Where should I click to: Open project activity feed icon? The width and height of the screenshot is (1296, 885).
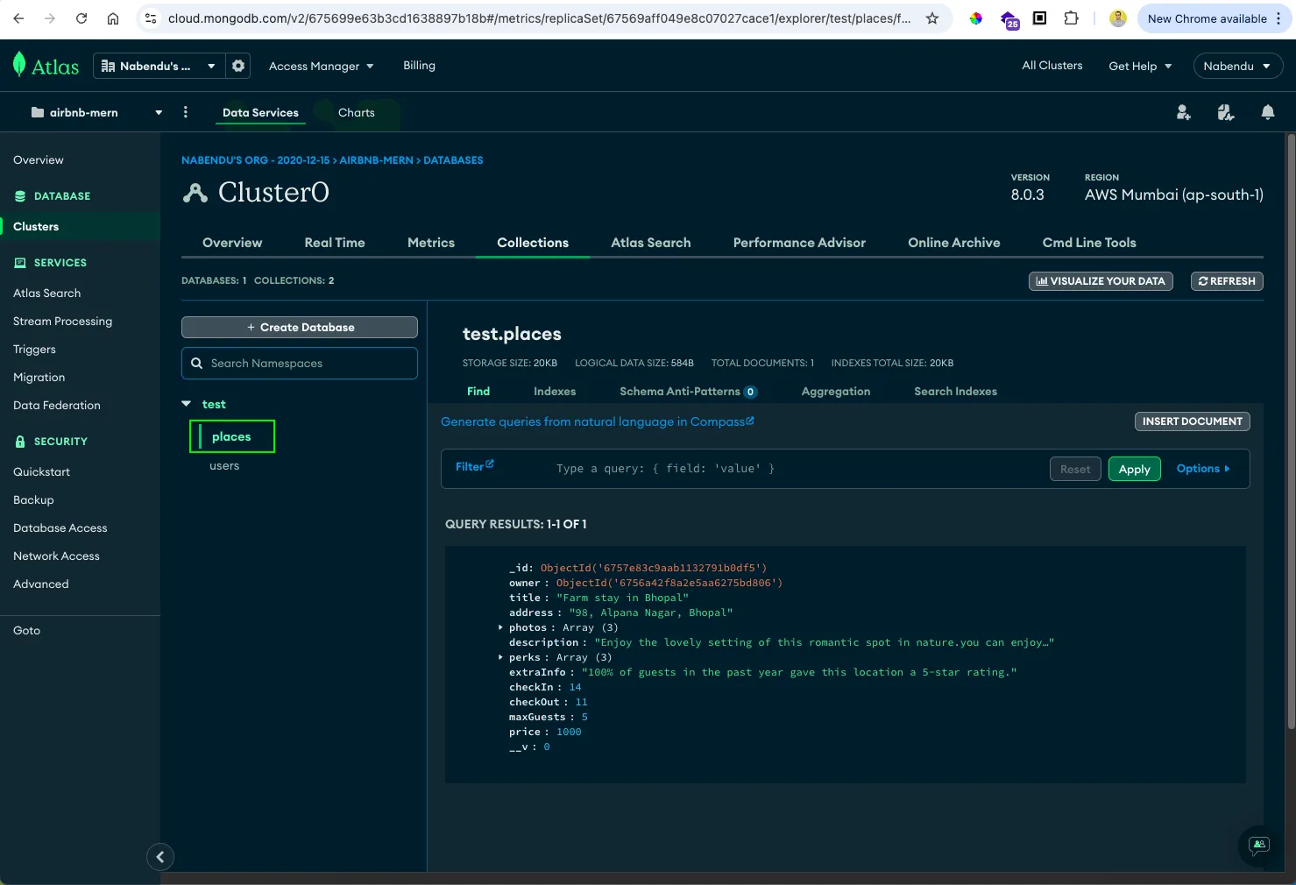(1226, 112)
